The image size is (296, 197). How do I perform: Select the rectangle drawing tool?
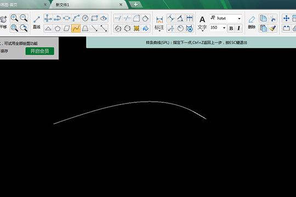(94, 18)
